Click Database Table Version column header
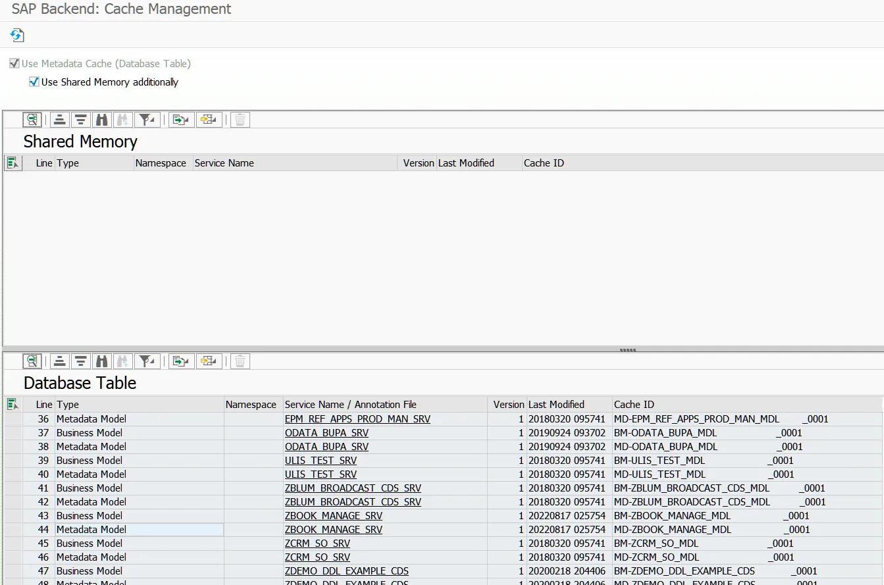This screenshot has height=585, width=884. click(x=507, y=405)
